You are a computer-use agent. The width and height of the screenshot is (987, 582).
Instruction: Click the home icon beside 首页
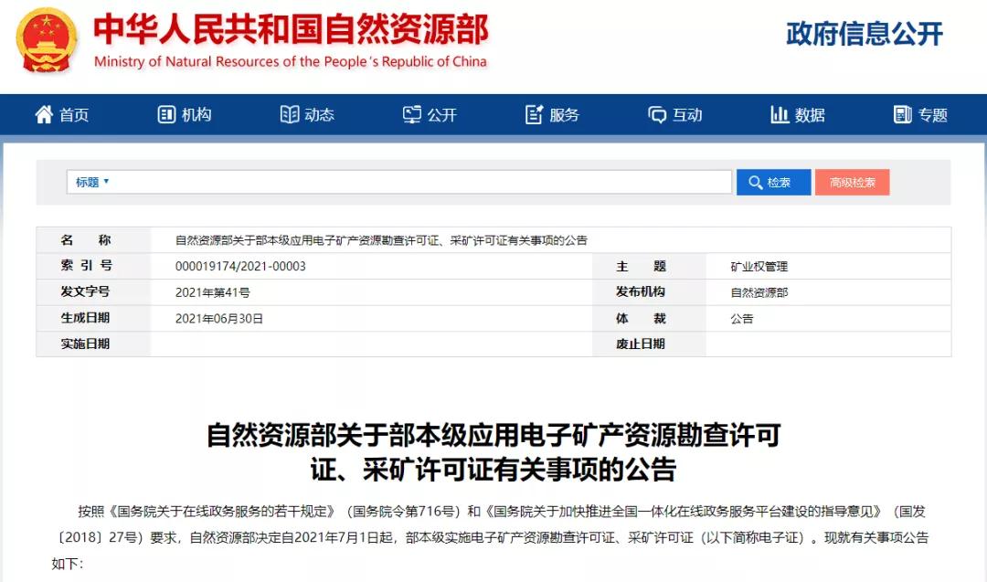[x=44, y=114]
